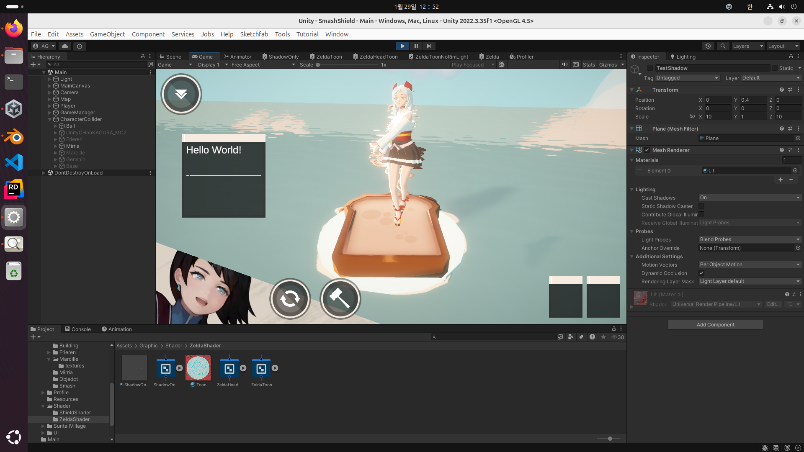Open the Unity search magnifier icon
Image resolution: width=804 pixels, height=452 pixels.
click(x=723, y=46)
